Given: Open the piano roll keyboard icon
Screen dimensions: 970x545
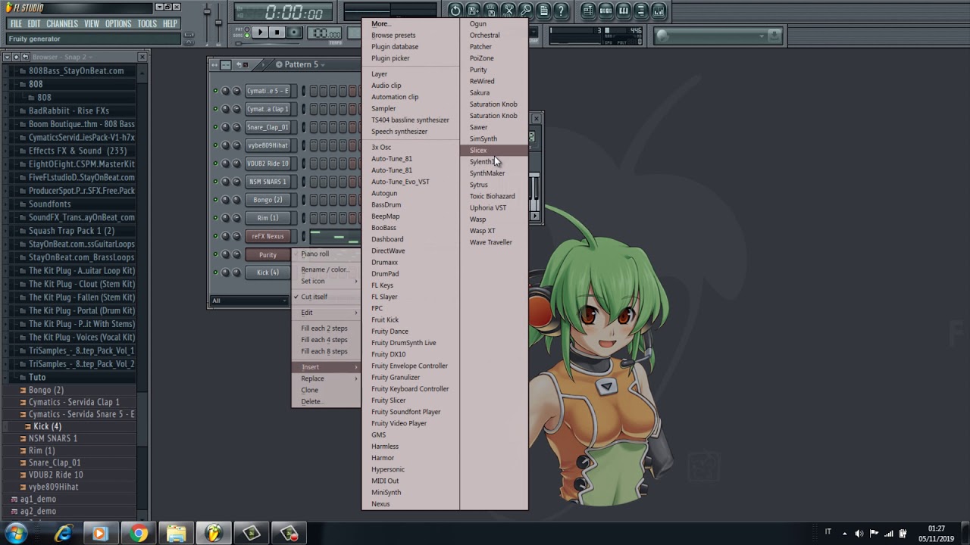Looking at the screenshot, I should coord(623,11).
